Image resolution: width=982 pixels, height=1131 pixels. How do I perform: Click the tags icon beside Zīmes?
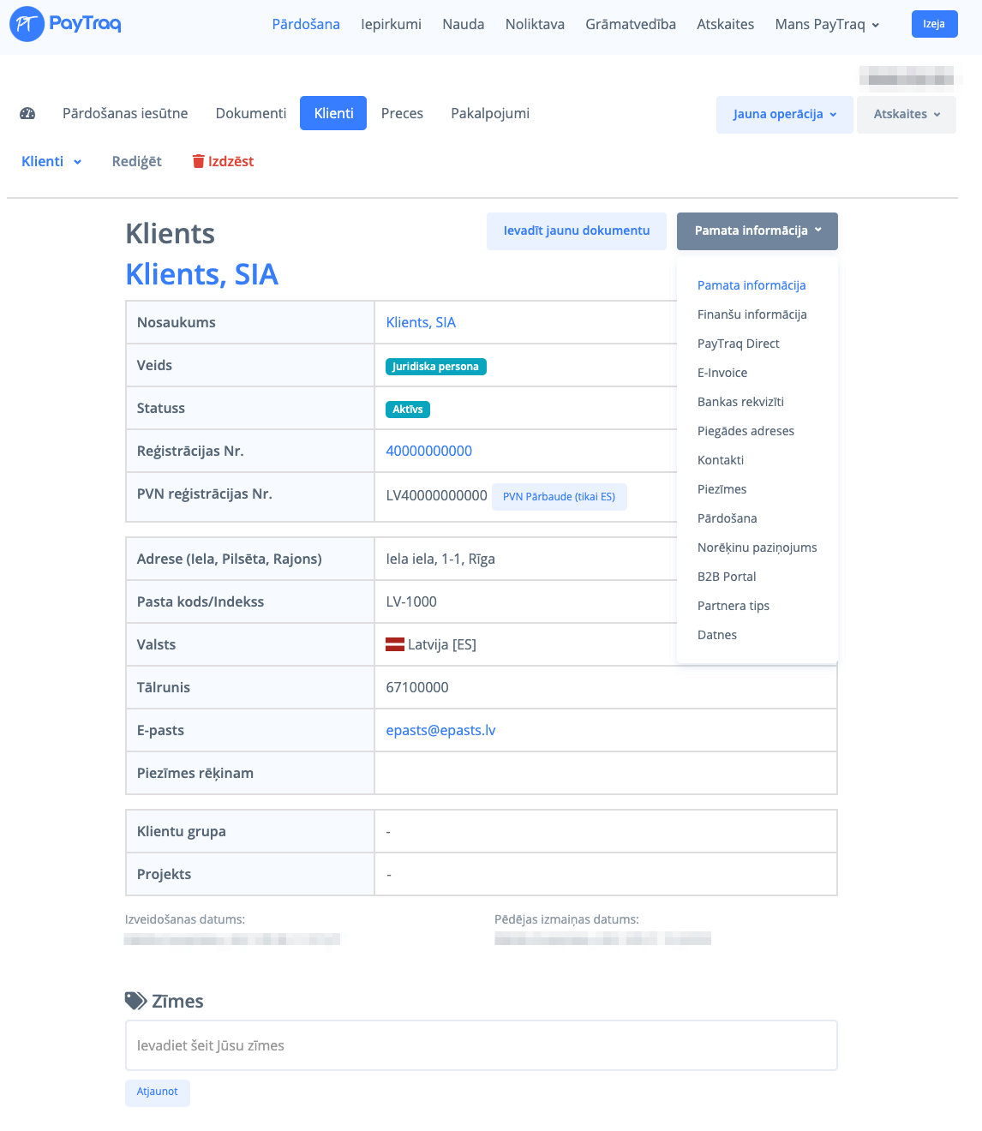(x=135, y=1001)
